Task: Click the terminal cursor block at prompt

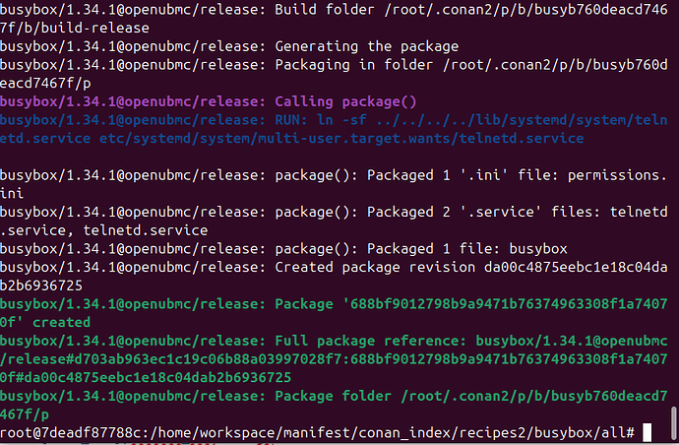Action: pos(646,432)
